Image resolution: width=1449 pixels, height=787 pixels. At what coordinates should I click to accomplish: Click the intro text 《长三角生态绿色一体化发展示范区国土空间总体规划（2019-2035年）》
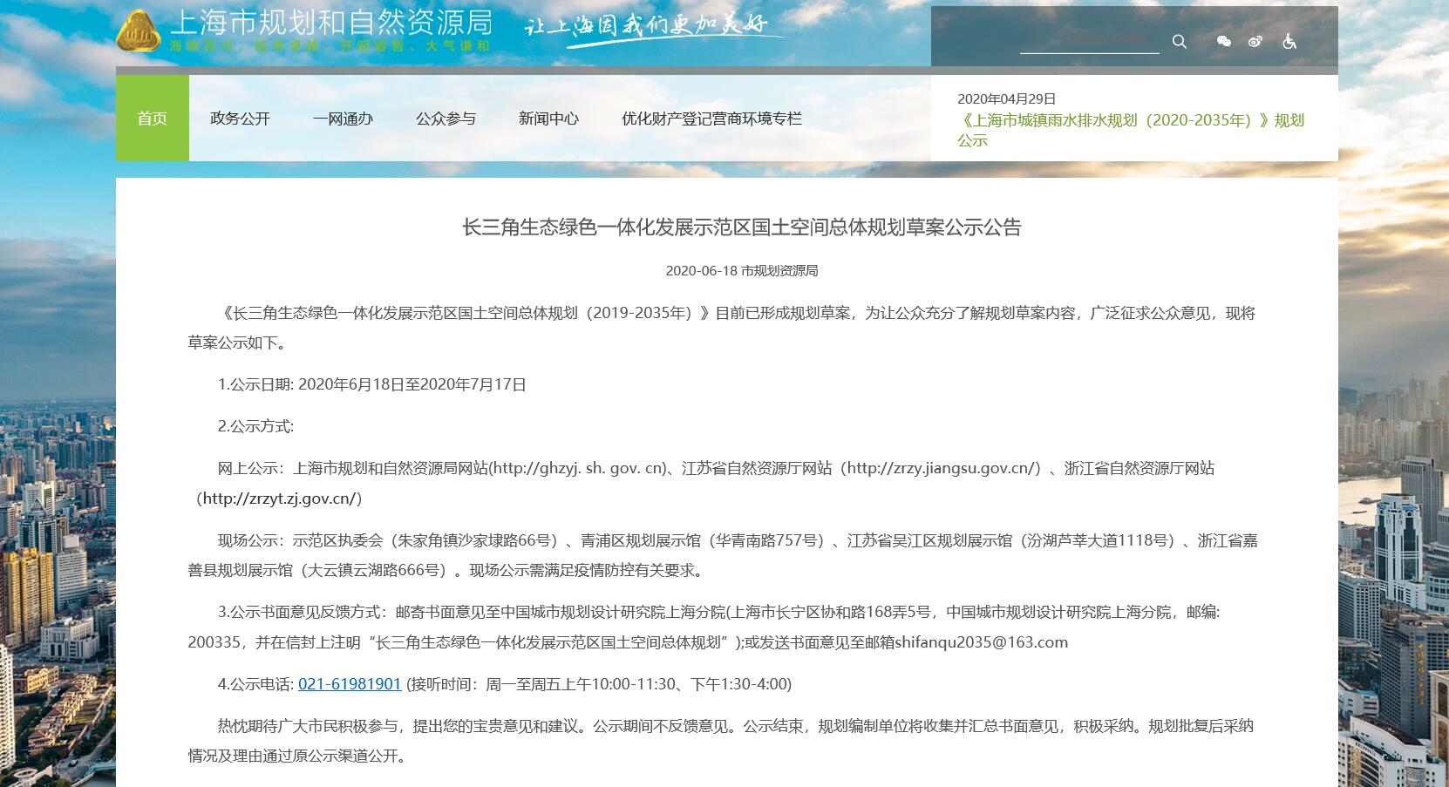[x=465, y=313]
